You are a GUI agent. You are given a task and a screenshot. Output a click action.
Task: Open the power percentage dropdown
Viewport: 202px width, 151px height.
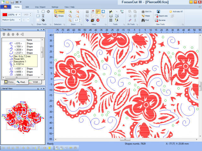(19, 14)
